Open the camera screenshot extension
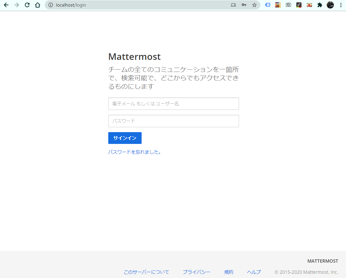The image size is (346, 278). pyautogui.click(x=288, y=5)
